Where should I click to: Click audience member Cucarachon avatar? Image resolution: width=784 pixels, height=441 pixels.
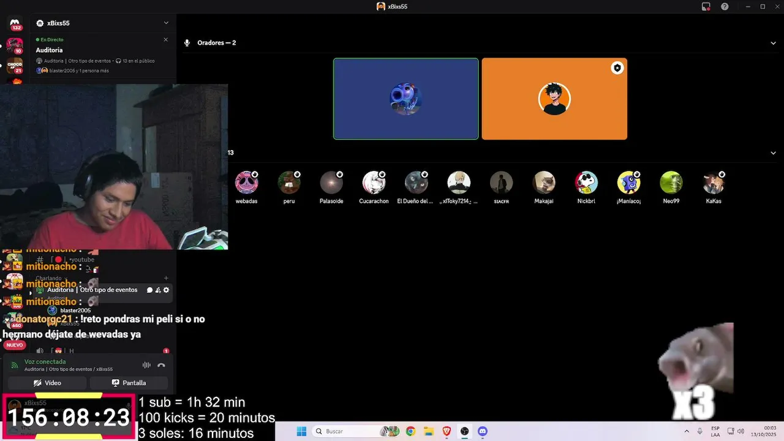pos(374,183)
